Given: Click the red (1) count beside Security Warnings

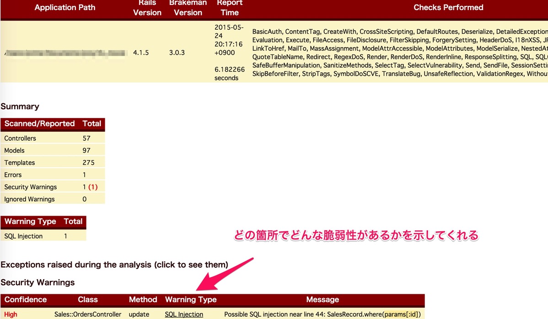Looking at the screenshot, I should [93, 187].
